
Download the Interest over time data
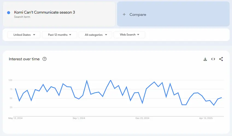click(x=205, y=59)
